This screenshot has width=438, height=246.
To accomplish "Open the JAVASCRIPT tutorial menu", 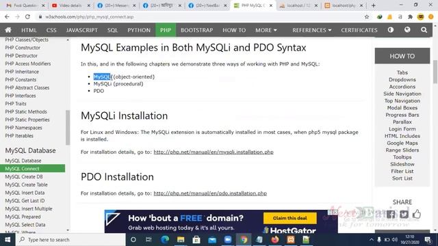I will coord(82,30).
